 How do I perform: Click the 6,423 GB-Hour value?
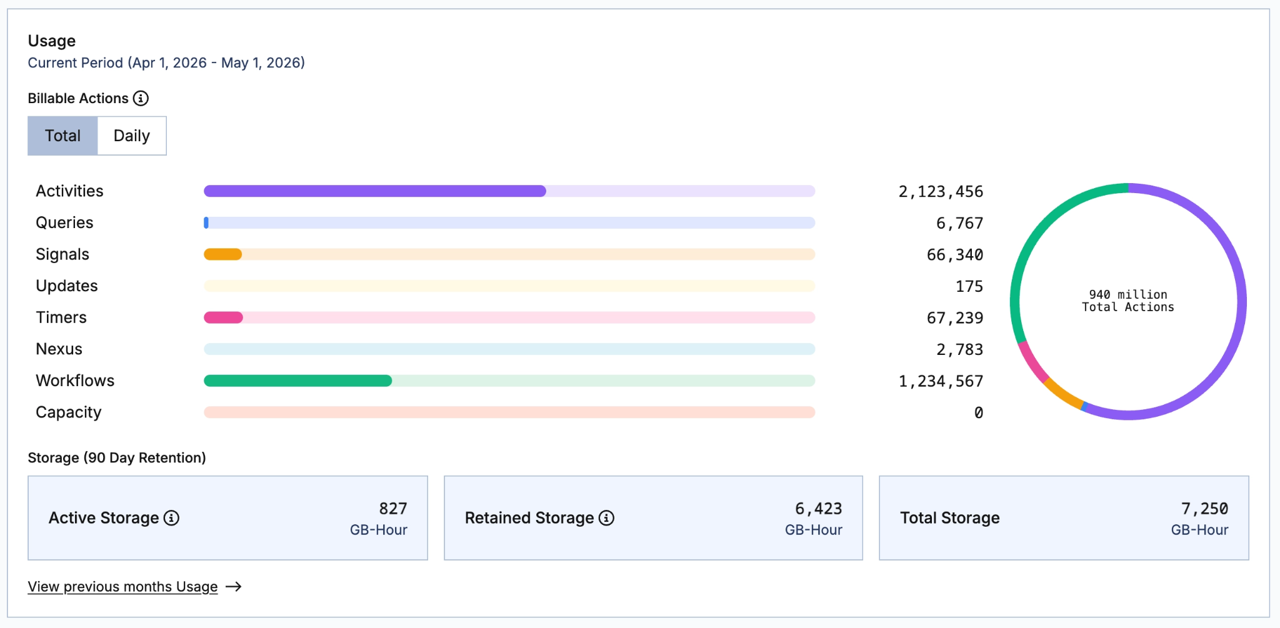pyautogui.click(x=814, y=519)
